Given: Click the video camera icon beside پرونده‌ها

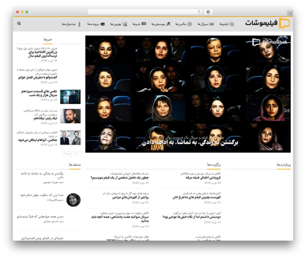Looking at the screenshot, I should point(102,24).
